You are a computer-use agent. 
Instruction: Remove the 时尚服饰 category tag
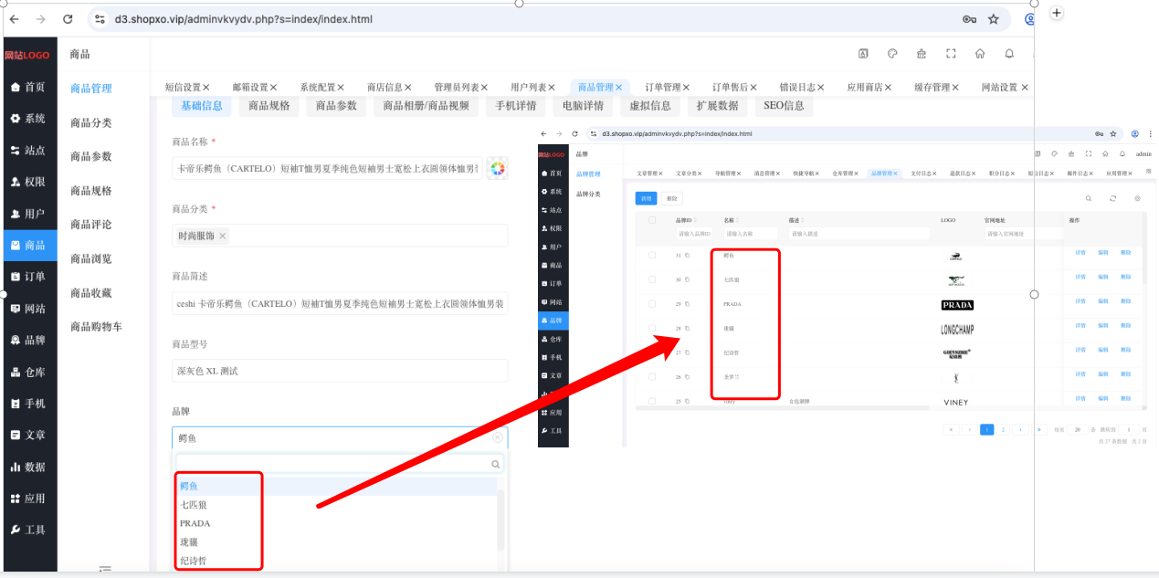[222, 236]
